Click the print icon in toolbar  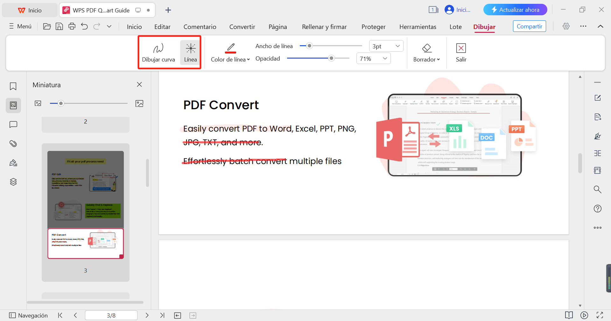tap(72, 26)
